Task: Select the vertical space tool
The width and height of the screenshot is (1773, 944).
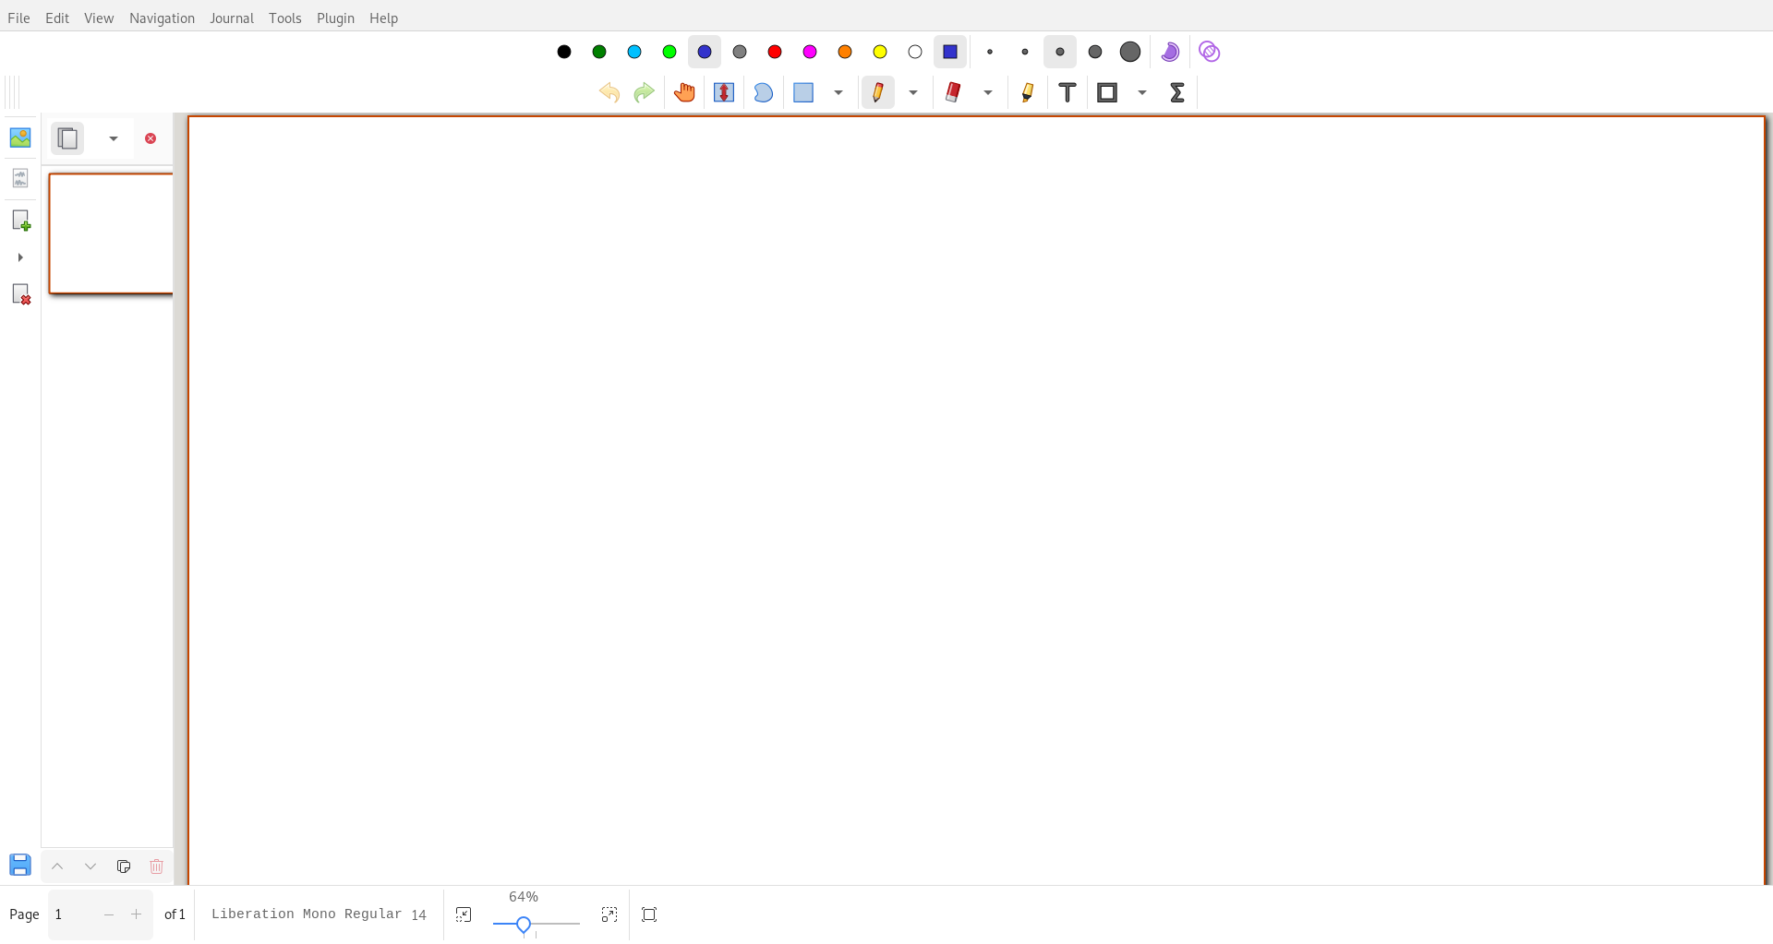Action: pos(724,92)
